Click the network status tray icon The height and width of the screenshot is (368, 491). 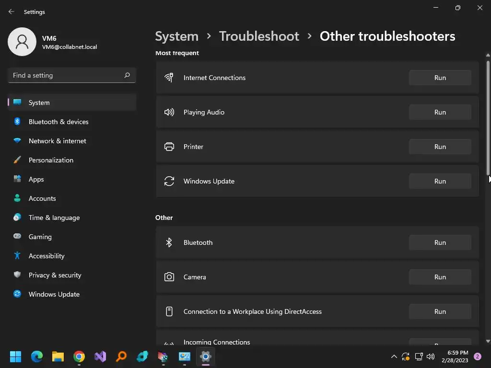(x=419, y=356)
